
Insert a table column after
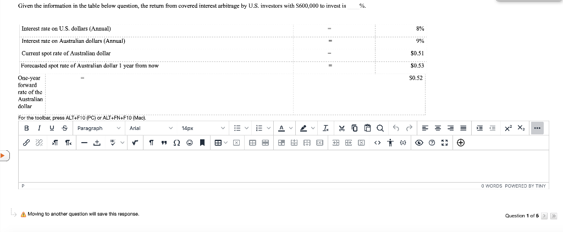pos(349,143)
